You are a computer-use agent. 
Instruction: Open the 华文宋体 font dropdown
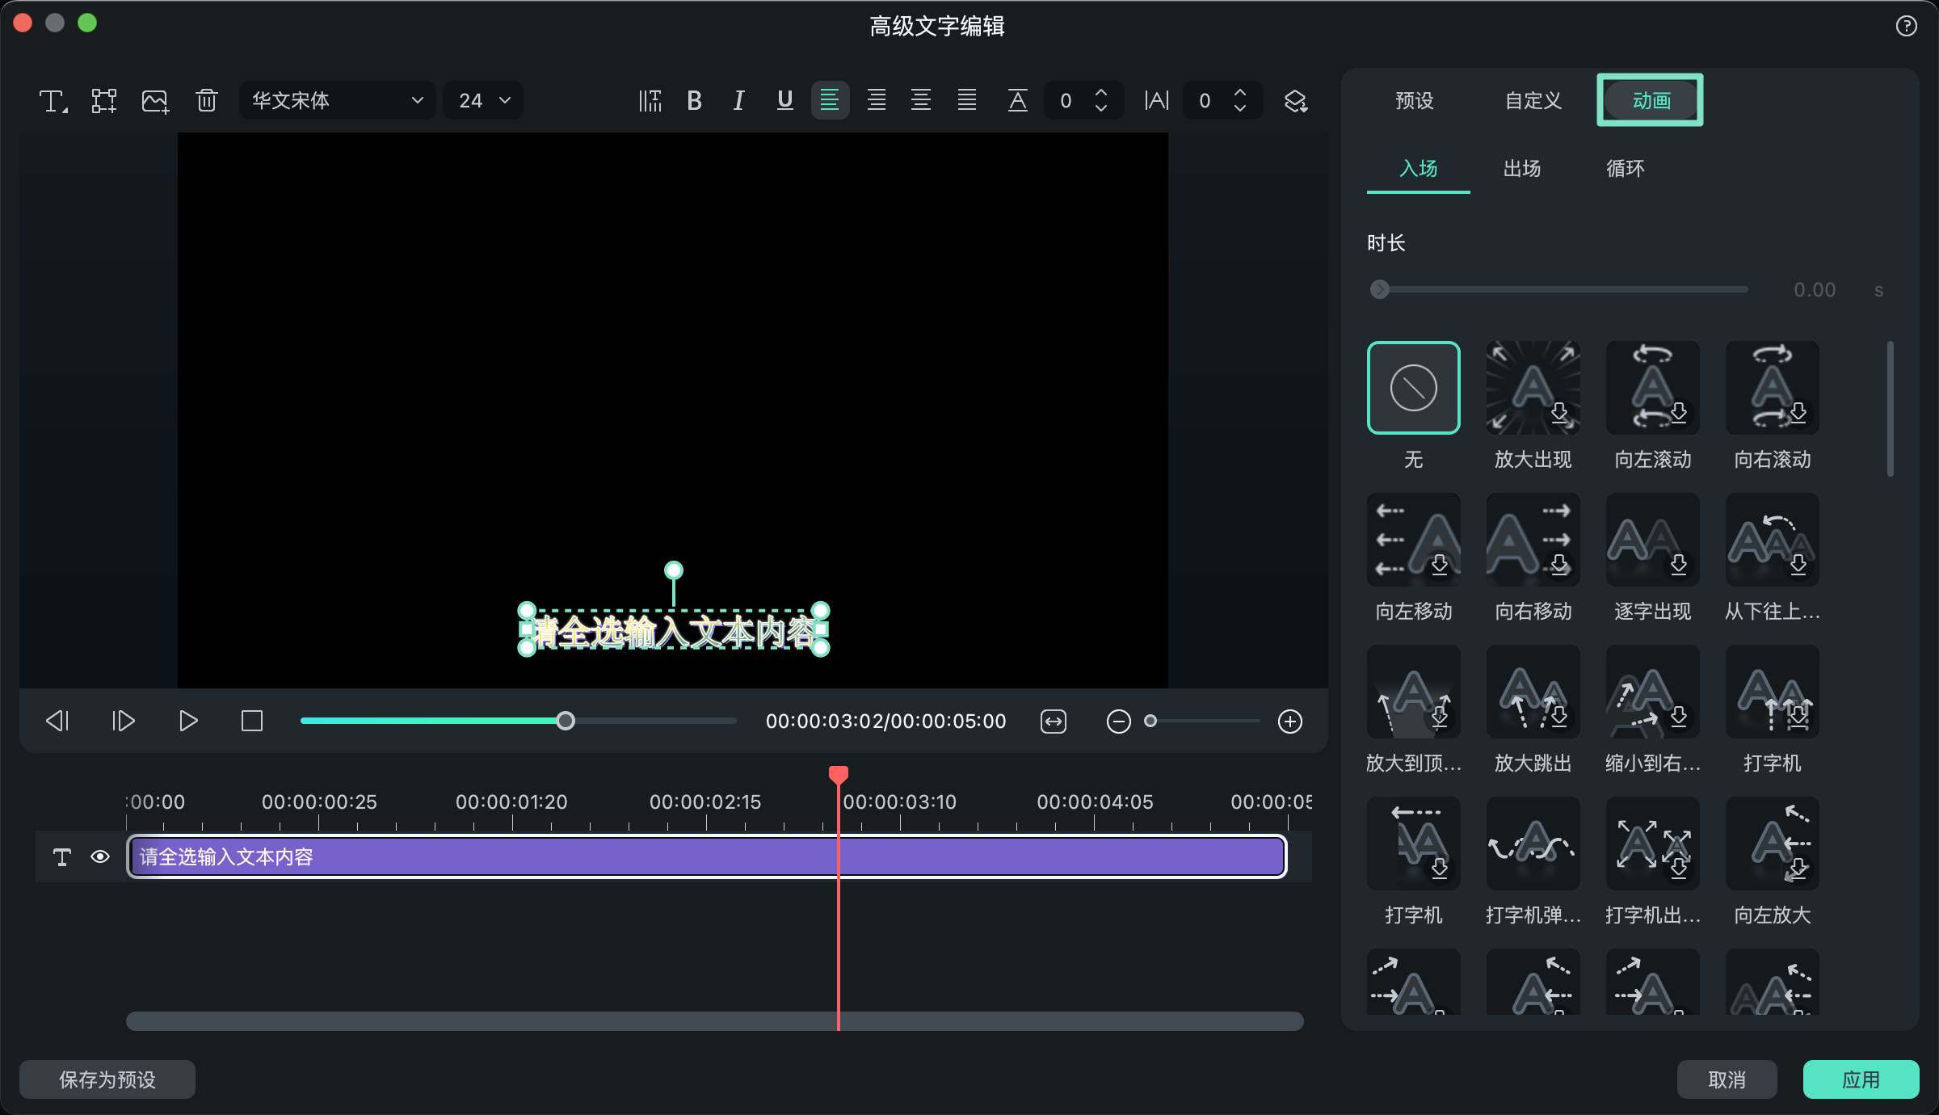337,101
